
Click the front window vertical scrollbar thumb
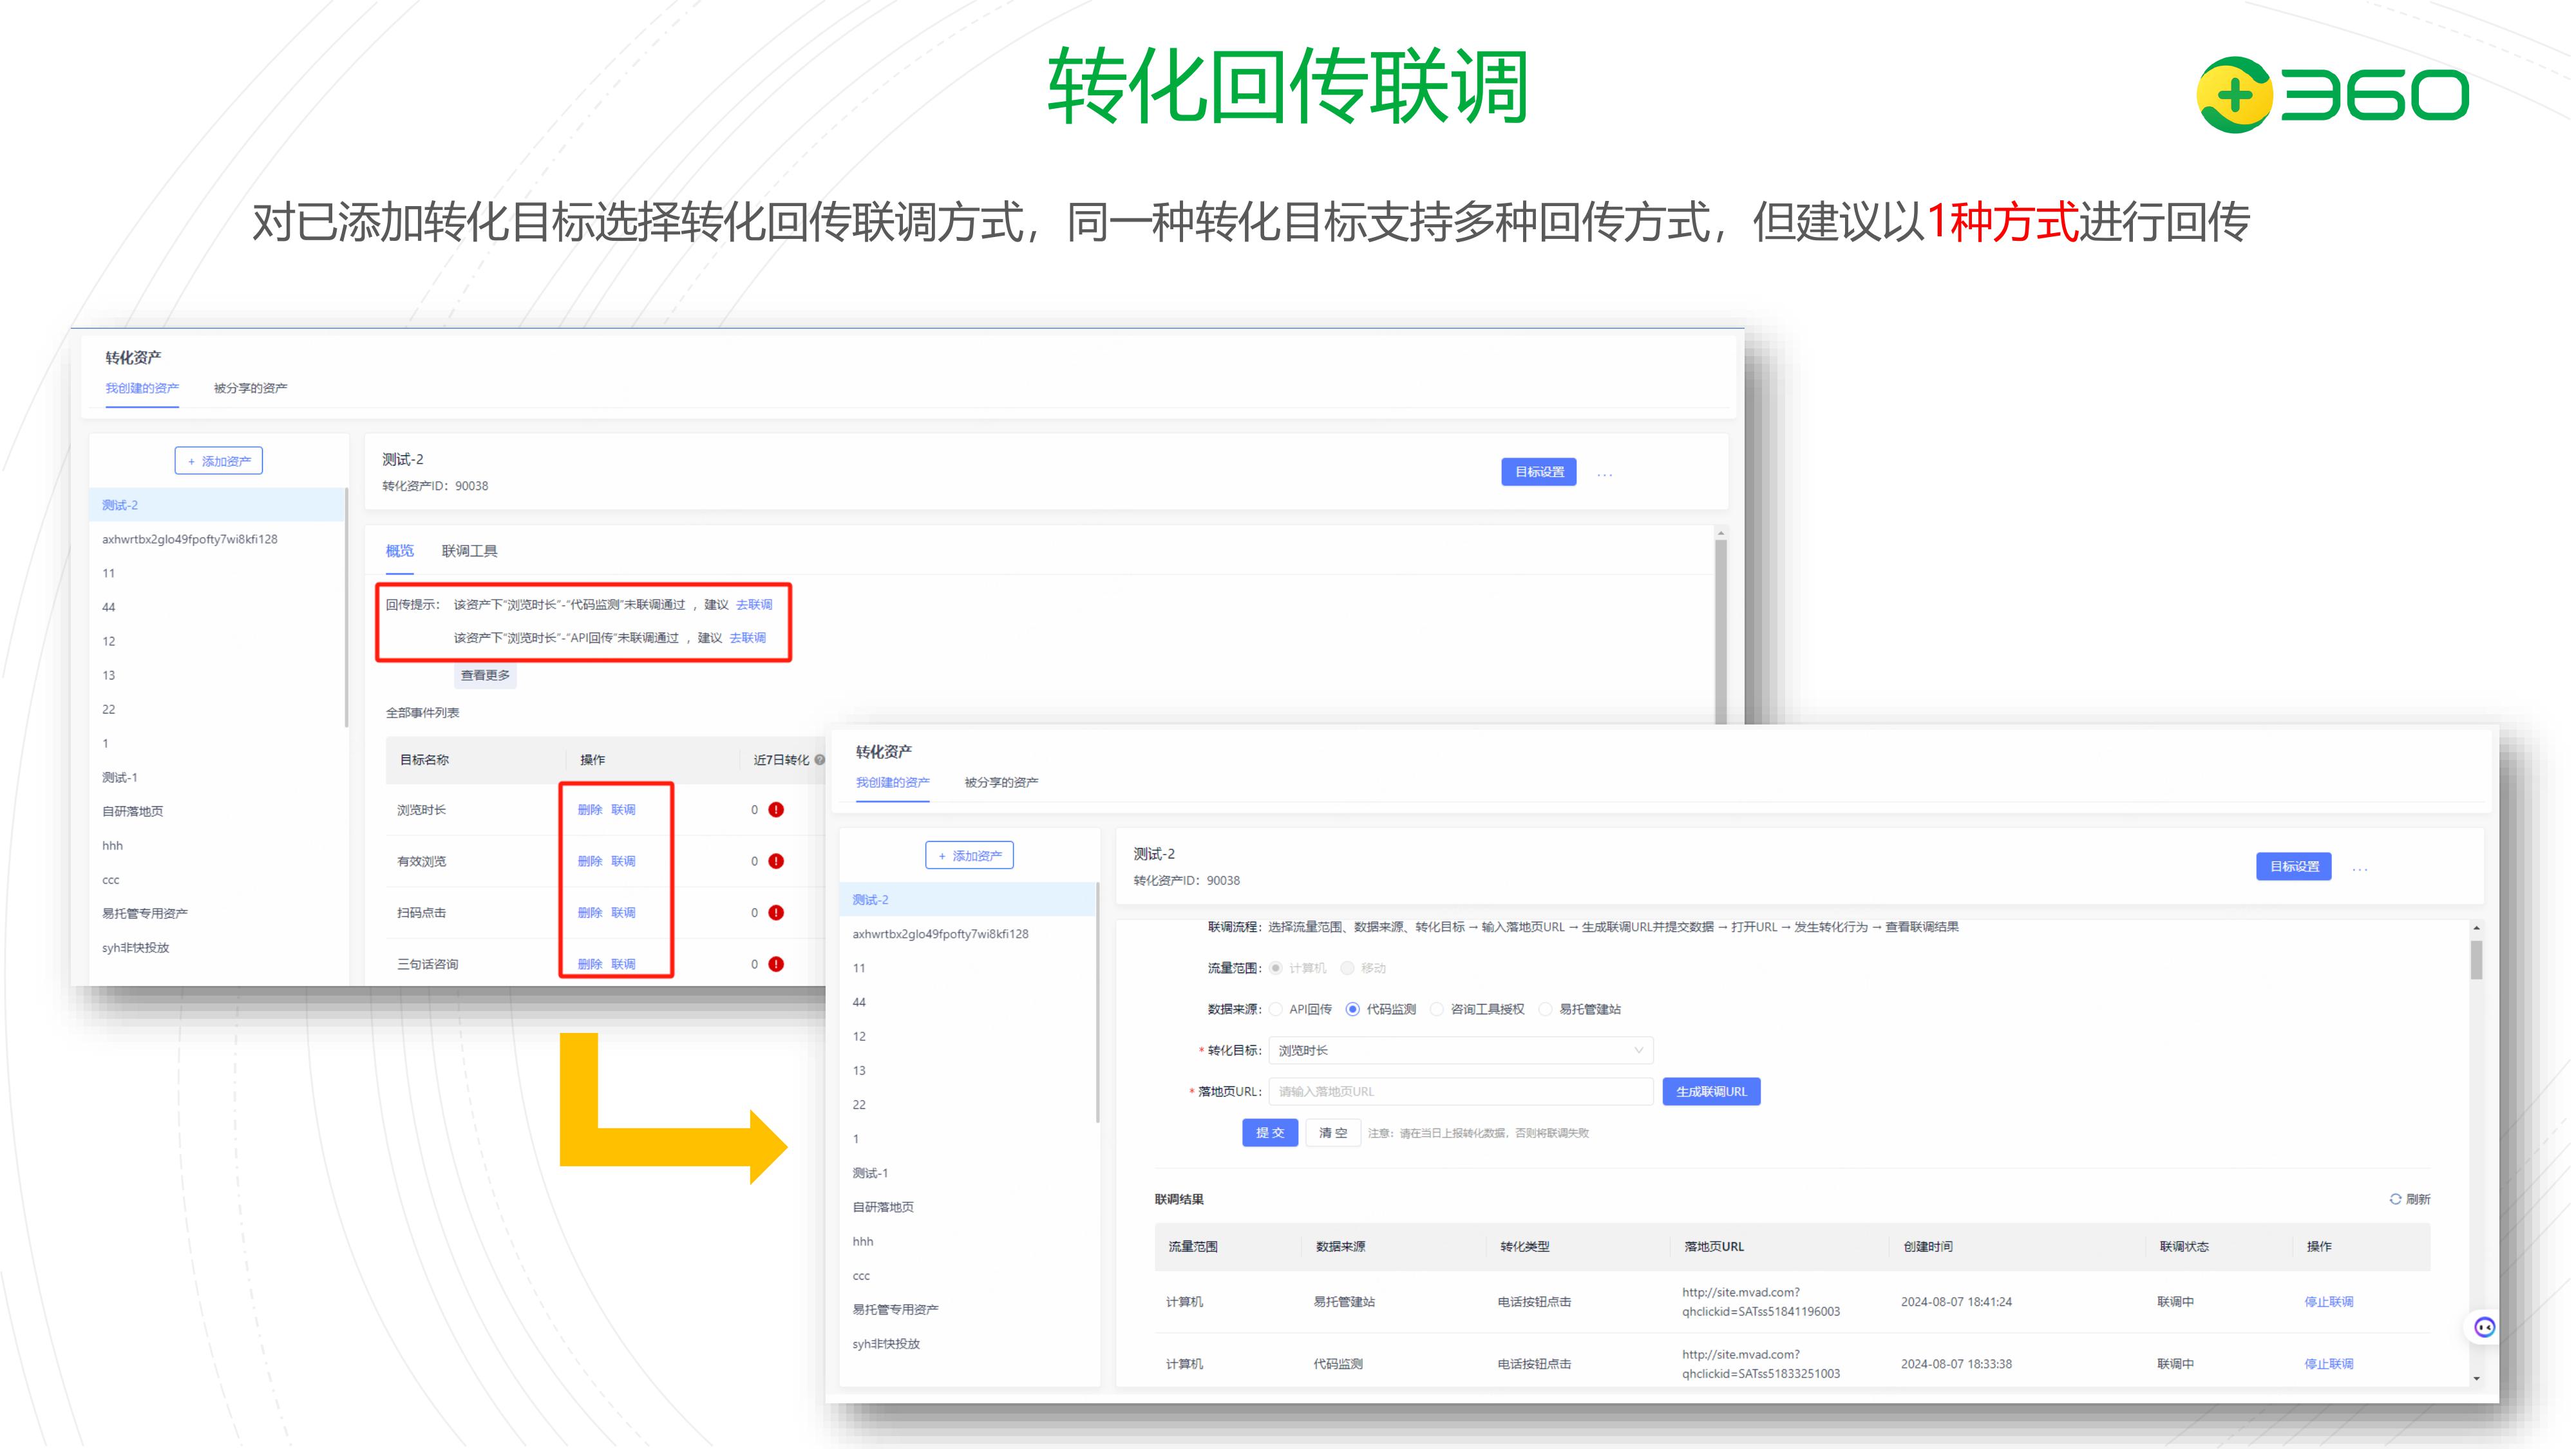(2476, 960)
